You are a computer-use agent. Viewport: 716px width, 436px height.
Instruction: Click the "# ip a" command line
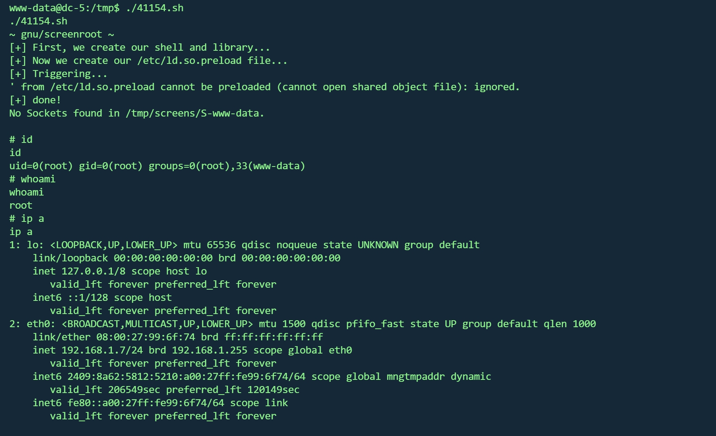coord(27,218)
